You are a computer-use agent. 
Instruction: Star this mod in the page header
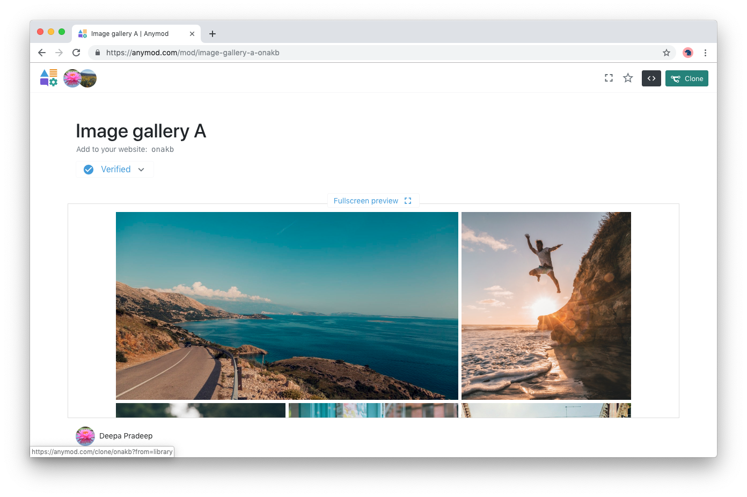pos(628,78)
